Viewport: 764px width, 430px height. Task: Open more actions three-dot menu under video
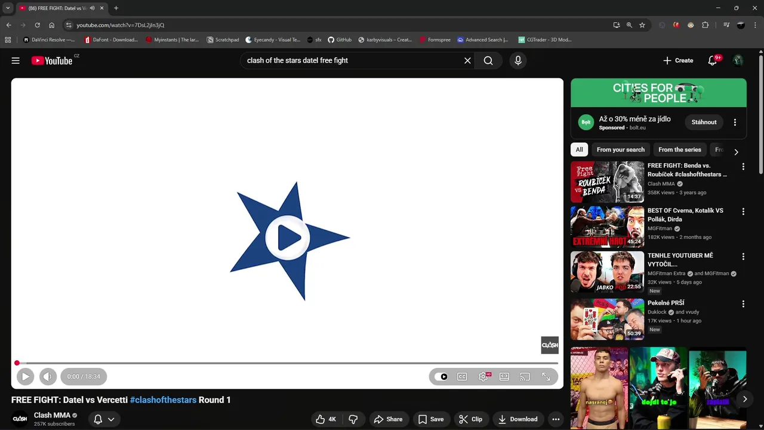click(x=556, y=419)
